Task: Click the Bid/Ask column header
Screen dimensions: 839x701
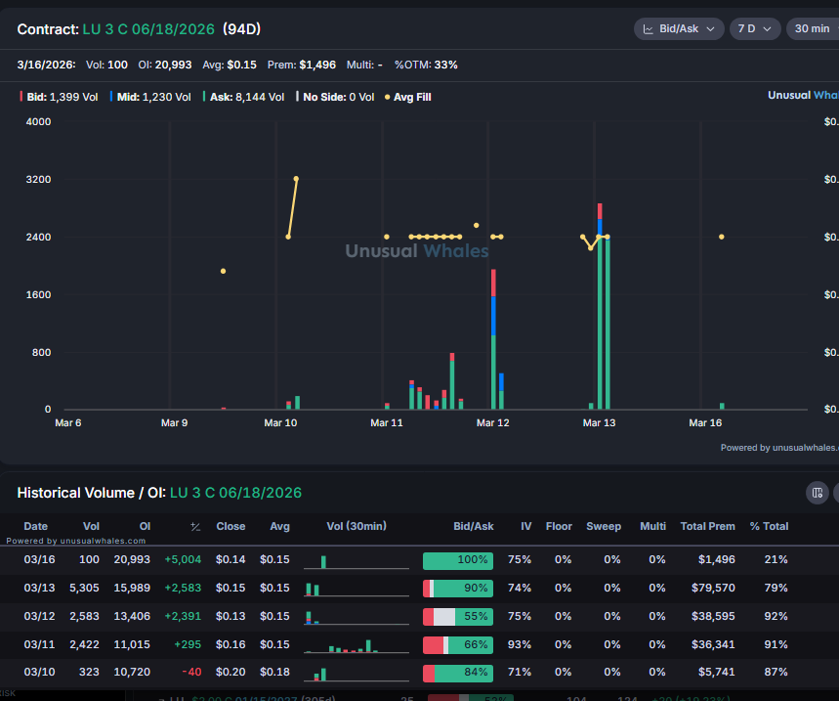Action: (474, 526)
